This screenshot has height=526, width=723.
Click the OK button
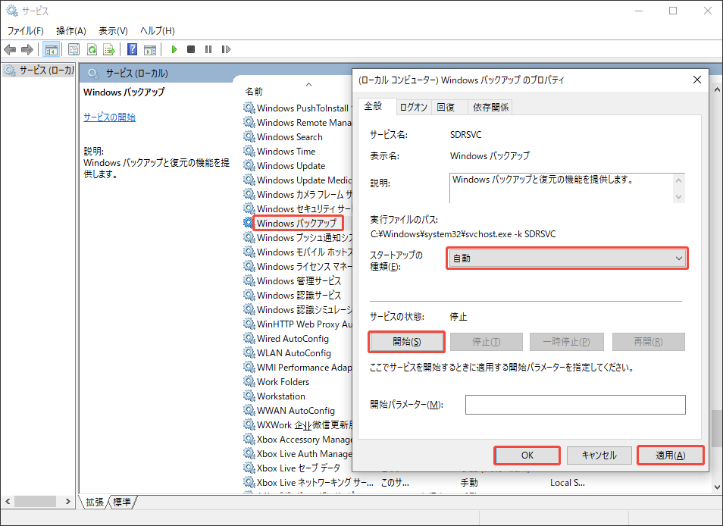(x=527, y=455)
